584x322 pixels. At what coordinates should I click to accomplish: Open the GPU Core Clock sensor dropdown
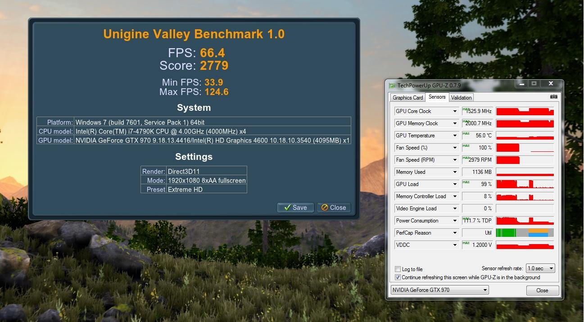click(x=455, y=111)
